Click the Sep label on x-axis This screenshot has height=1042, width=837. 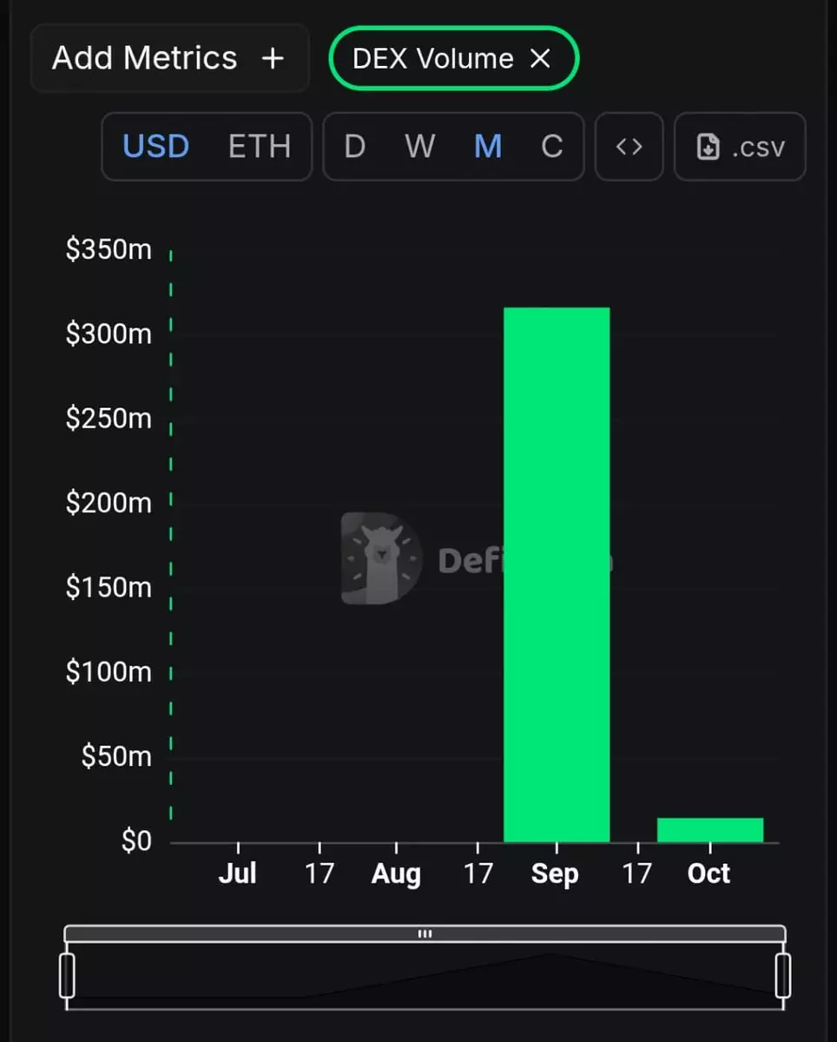click(x=555, y=874)
